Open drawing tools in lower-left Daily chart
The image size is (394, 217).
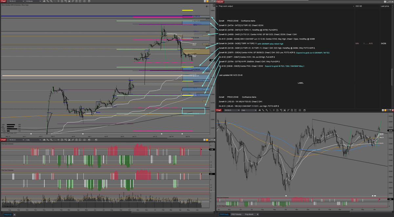[48, 140]
